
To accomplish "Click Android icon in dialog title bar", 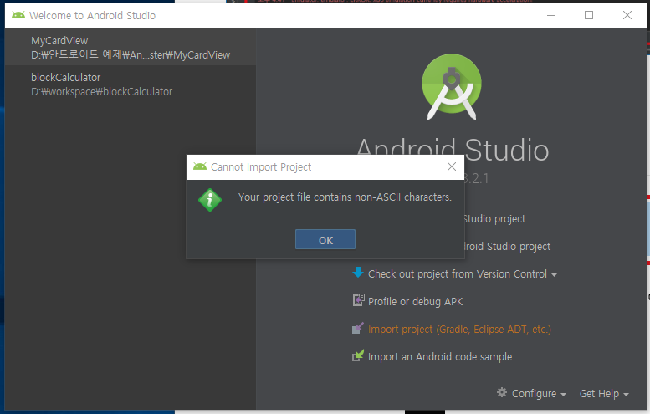I will pos(200,166).
